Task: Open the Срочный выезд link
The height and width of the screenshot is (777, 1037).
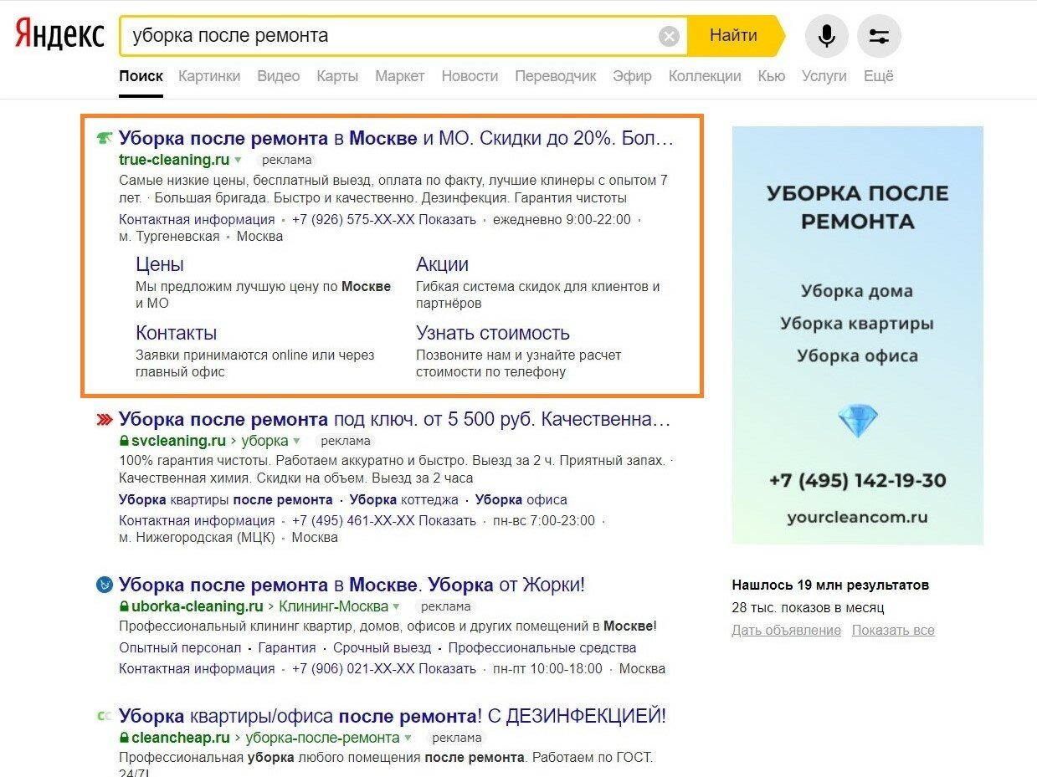Action: [x=382, y=648]
